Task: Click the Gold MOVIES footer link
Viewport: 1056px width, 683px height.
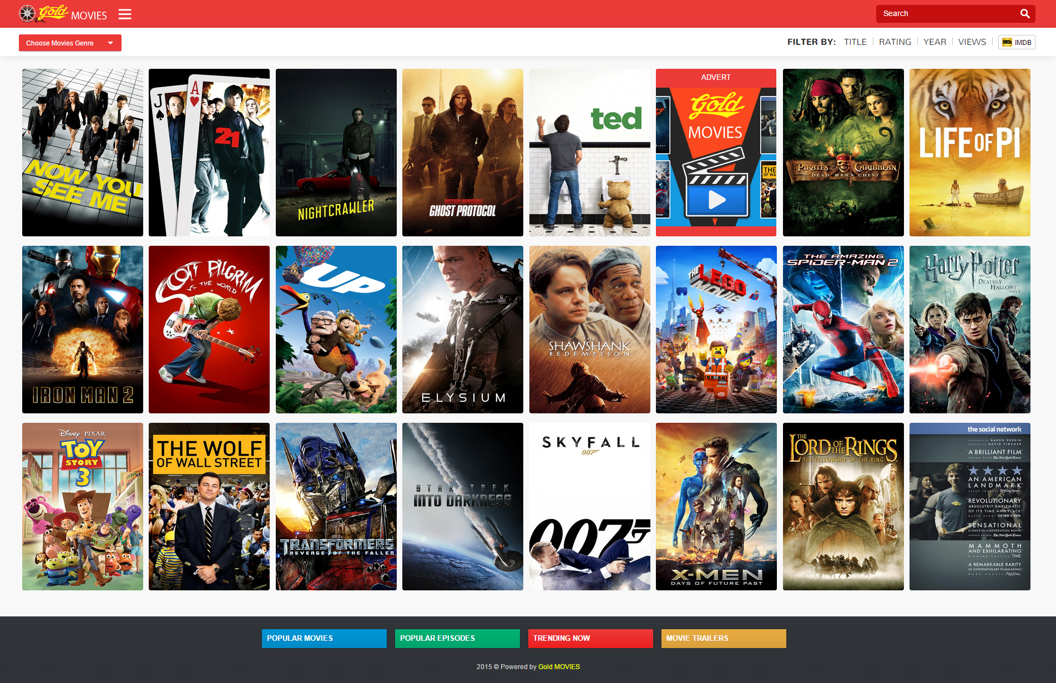Action: [559, 667]
